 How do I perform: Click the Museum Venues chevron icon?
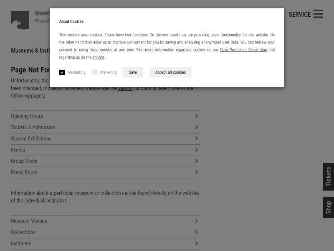[196, 221]
